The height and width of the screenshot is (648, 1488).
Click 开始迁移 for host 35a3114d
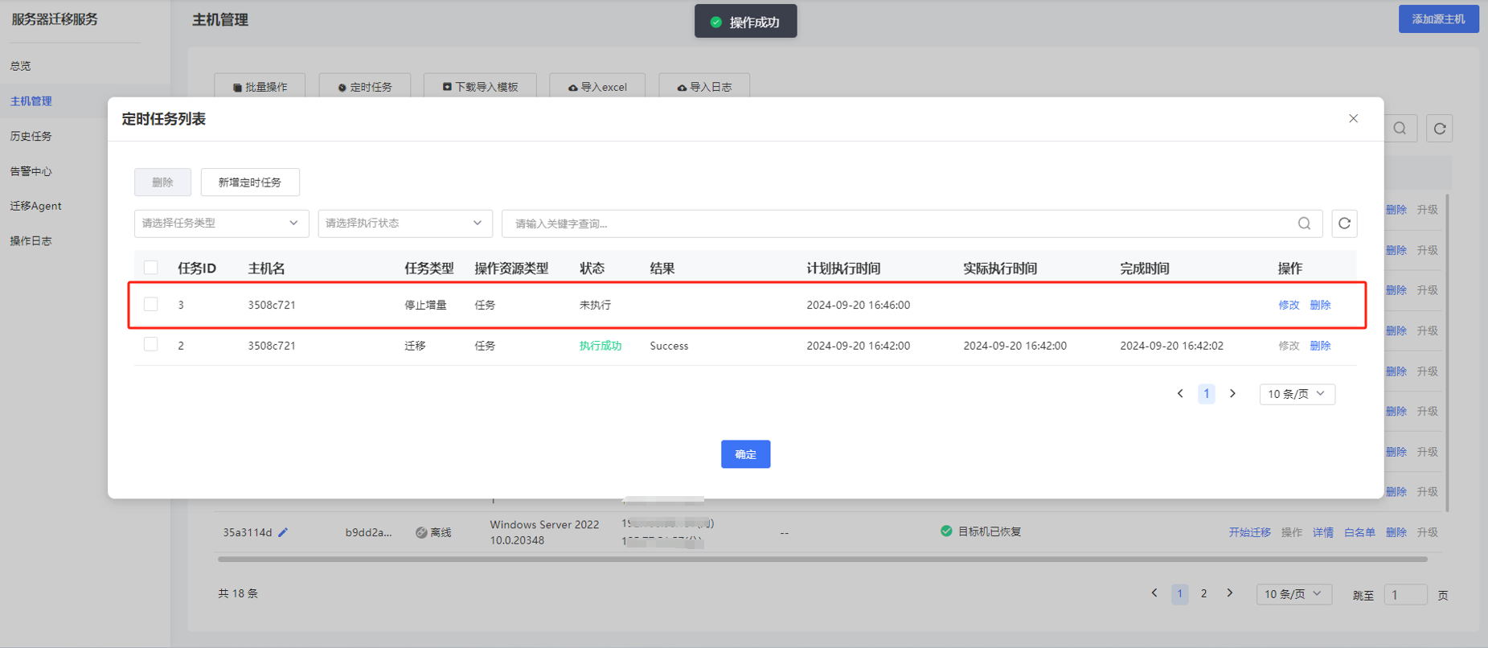click(x=1249, y=532)
